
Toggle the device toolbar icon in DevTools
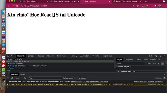(12, 56)
